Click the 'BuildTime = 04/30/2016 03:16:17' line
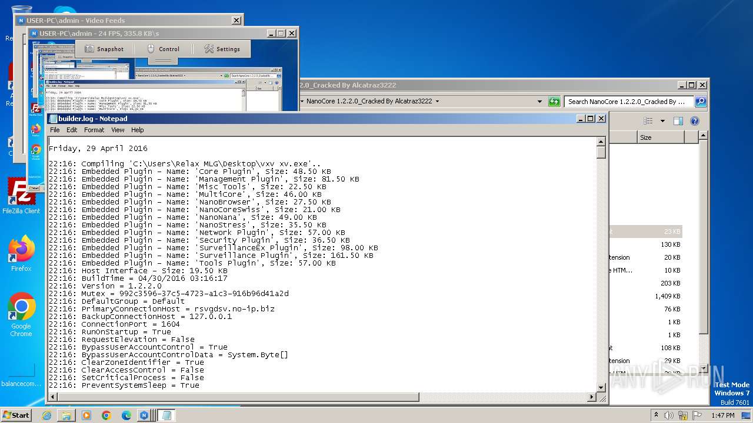 click(138, 278)
